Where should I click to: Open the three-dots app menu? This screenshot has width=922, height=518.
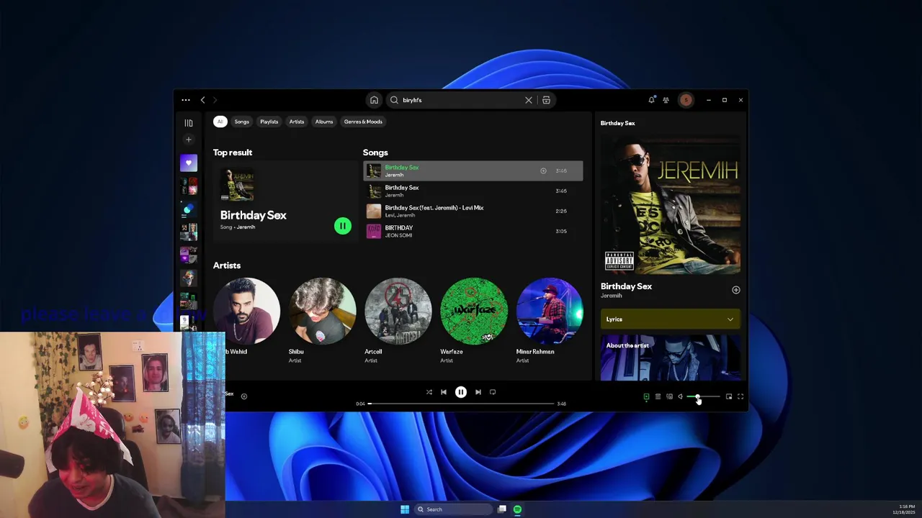pos(186,100)
